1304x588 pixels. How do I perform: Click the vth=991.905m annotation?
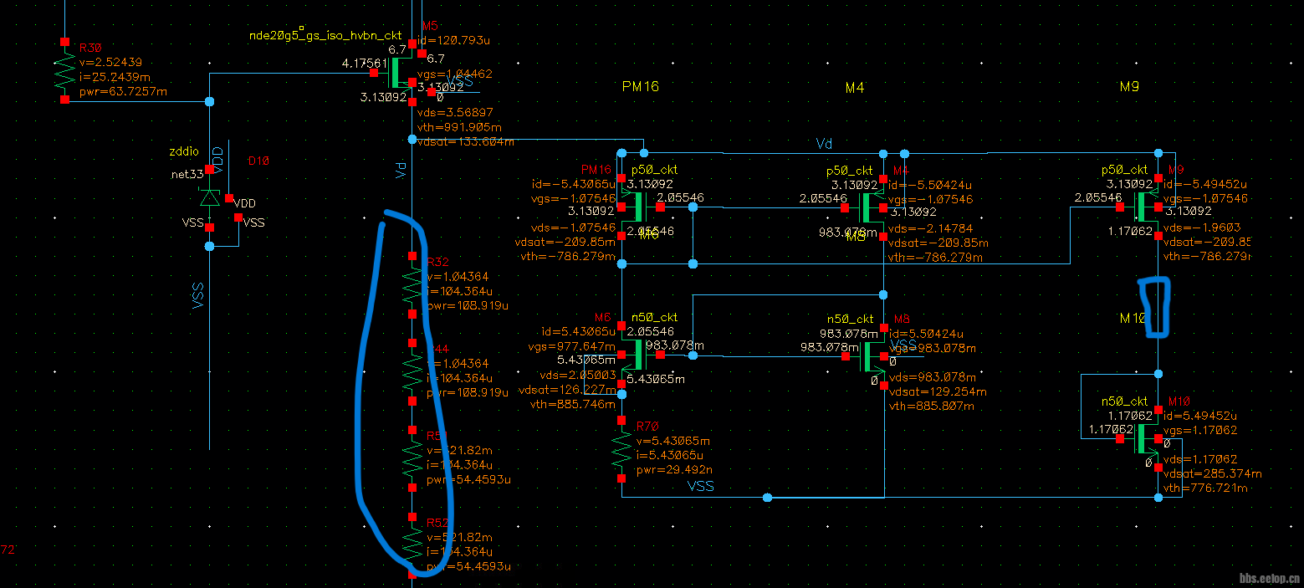459,127
